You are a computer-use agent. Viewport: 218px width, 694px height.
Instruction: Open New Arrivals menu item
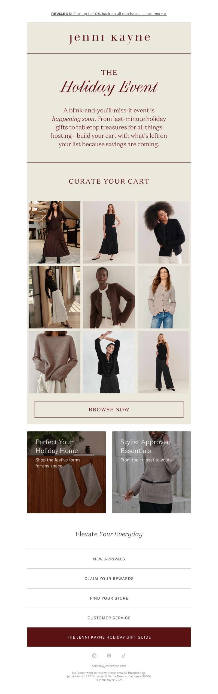[109, 559]
